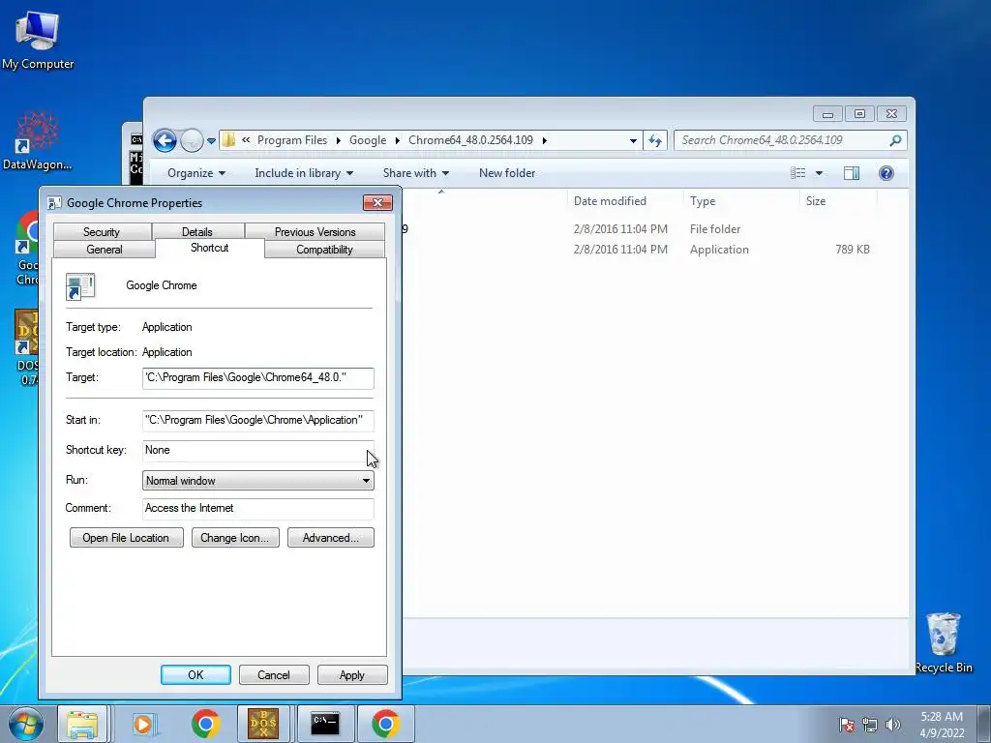Create a New folder in Explorer

click(x=507, y=173)
